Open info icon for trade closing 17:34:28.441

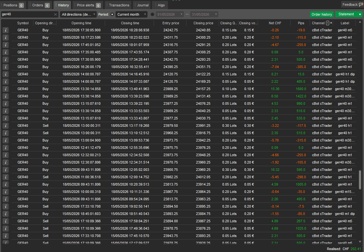pos(5,59)
